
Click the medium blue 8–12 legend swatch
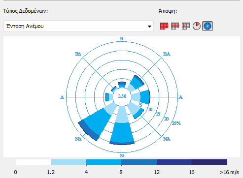[139, 162]
